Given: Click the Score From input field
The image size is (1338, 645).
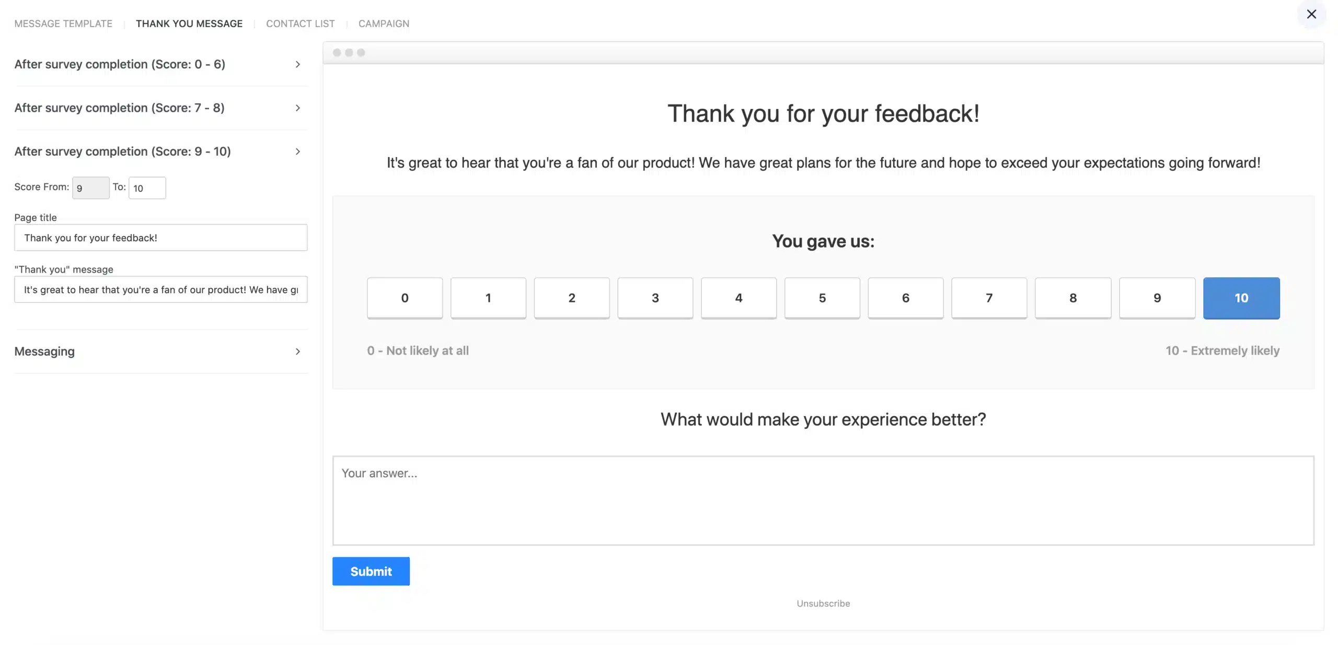Looking at the screenshot, I should point(90,188).
